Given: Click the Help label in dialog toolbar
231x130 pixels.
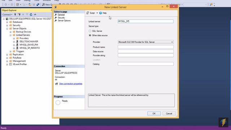Looking at the screenshot, I should (104, 13).
